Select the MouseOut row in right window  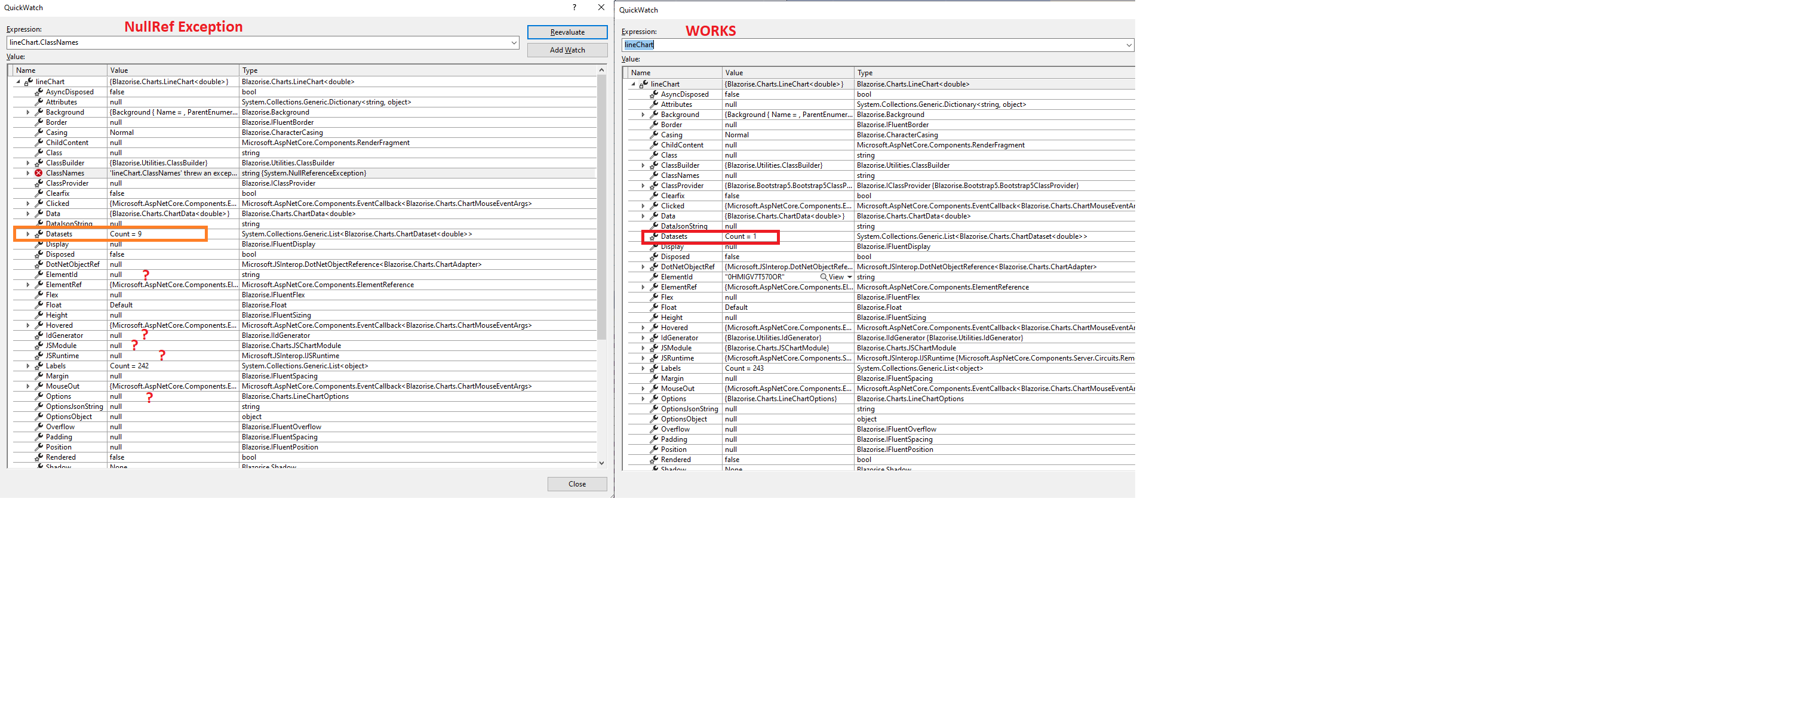[881, 389]
